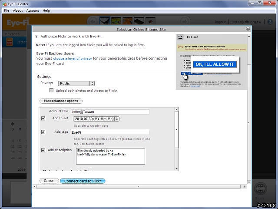The image size is (278, 209).
Task: Click the OK, I'LL ALLOW IT illustration
Action: [x=215, y=64]
